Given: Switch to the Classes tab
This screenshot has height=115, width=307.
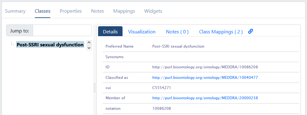Looking at the screenshot, I should 43,11.
